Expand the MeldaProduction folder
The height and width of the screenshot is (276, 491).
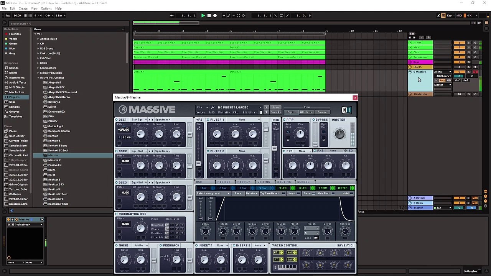pyautogui.click(x=38, y=73)
